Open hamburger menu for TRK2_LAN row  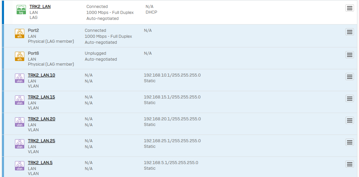click(349, 8)
